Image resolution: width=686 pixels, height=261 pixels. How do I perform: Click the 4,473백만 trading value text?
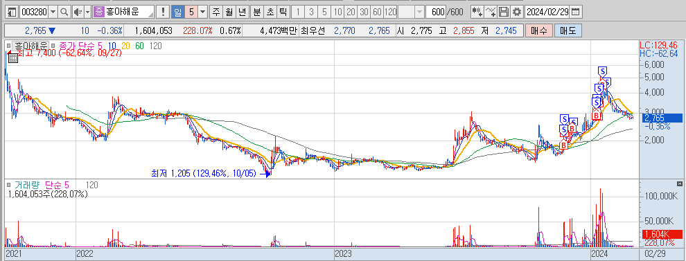pyautogui.click(x=279, y=30)
